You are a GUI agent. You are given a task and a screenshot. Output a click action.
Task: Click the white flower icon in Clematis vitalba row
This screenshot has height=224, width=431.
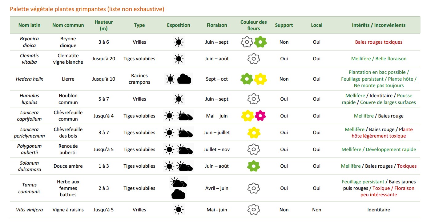254,58
